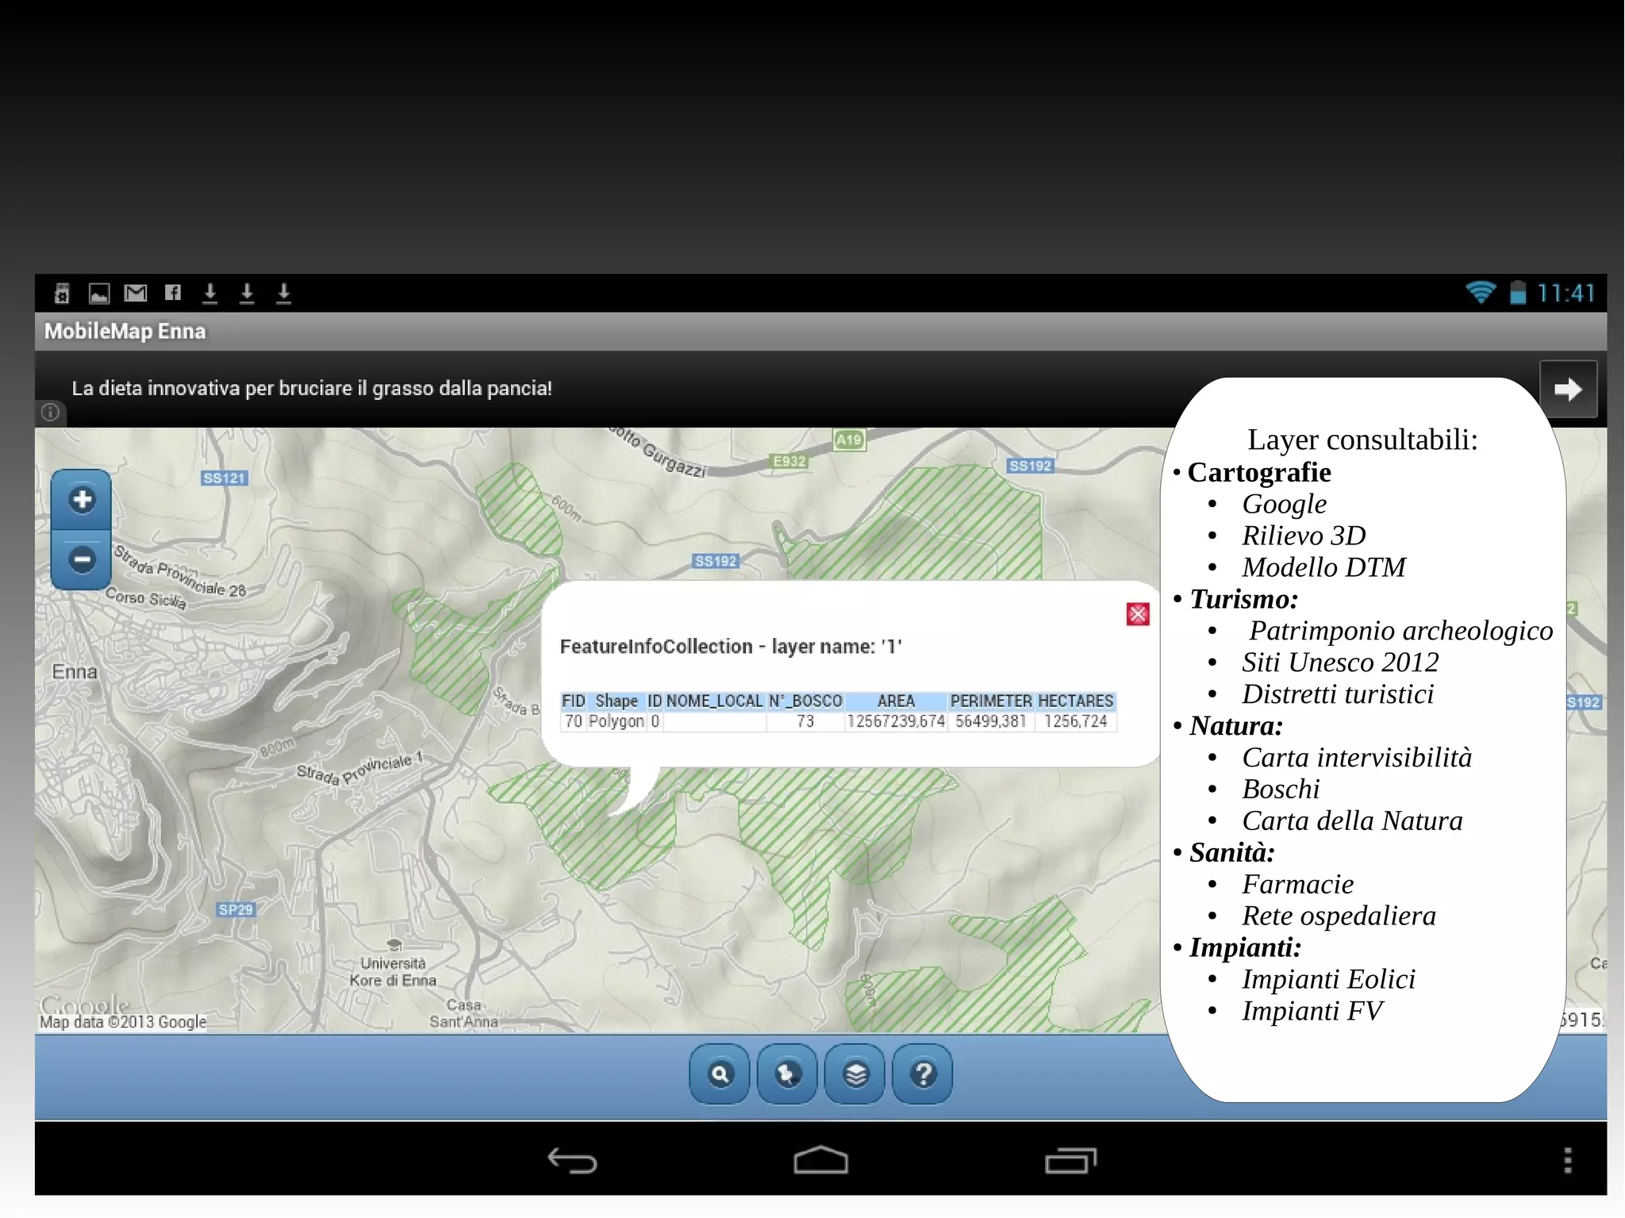Click the AREA column header
The width and height of the screenshot is (1625, 1218).
(896, 701)
